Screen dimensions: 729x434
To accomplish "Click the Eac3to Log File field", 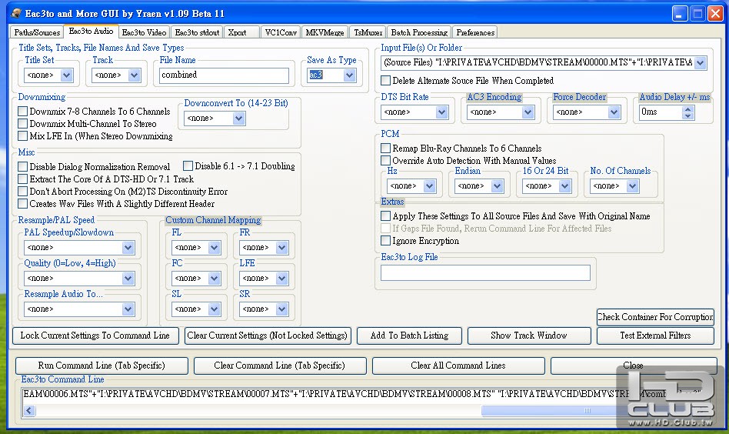I will 485,272.
